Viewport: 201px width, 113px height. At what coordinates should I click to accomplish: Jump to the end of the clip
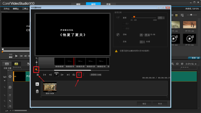tap(68, 75)
